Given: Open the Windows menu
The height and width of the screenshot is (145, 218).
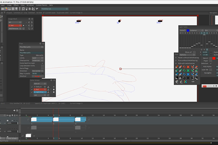Looking at the screenshot, I should click(30, 5).
